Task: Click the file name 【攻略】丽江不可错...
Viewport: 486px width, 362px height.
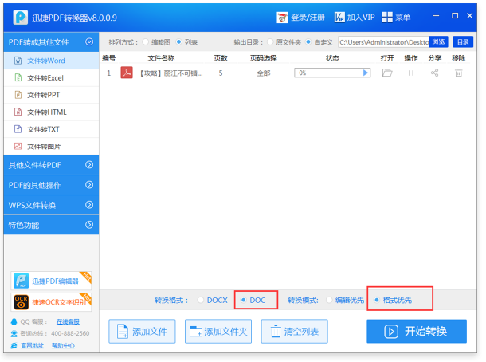Action: coord(170,73)
